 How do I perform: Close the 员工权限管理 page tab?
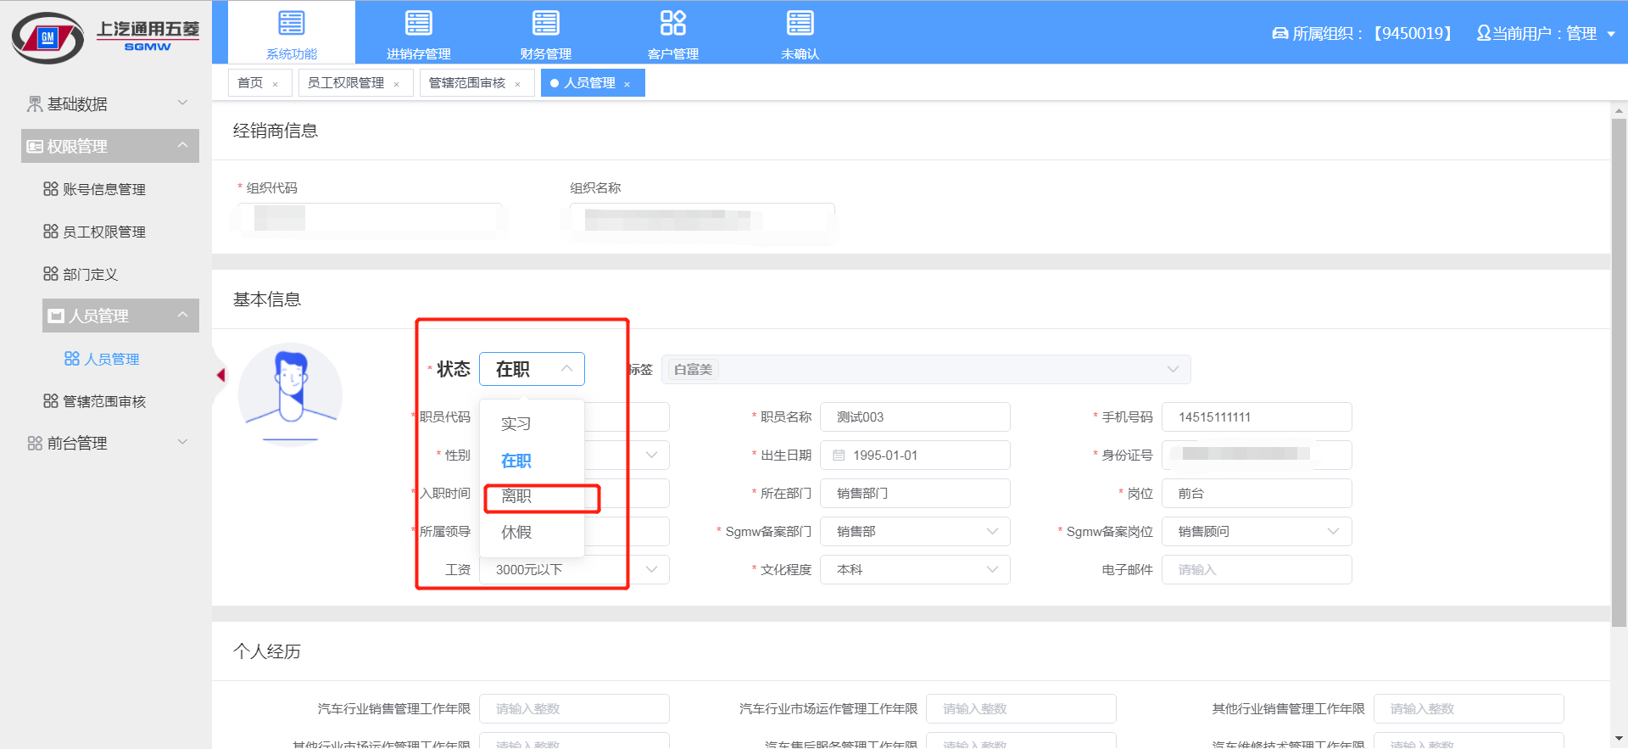(x=396, y=84)
